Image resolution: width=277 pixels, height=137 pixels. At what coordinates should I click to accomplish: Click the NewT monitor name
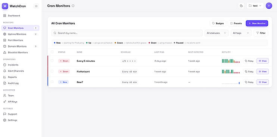tap(80, 82)
